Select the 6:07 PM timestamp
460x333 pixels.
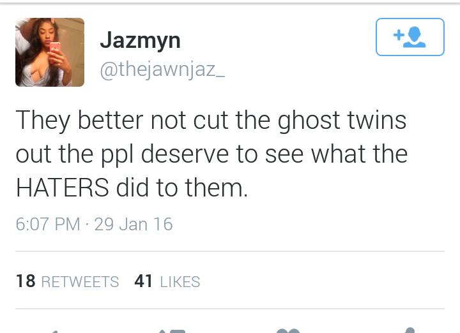48,225
